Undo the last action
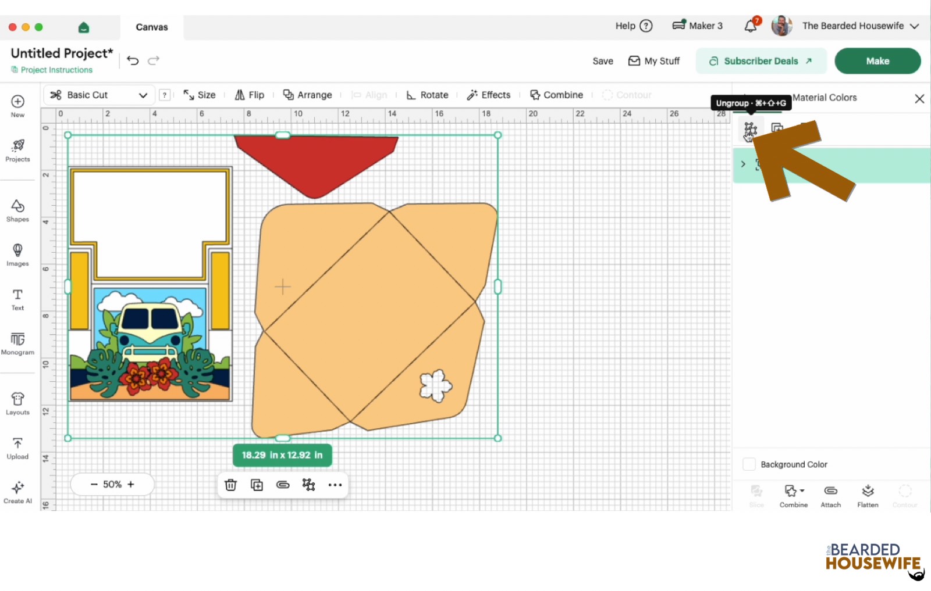 tap(133, 60)
